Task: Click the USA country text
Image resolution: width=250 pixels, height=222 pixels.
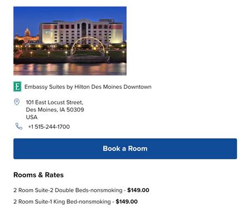Action: (x=32, y=117)
